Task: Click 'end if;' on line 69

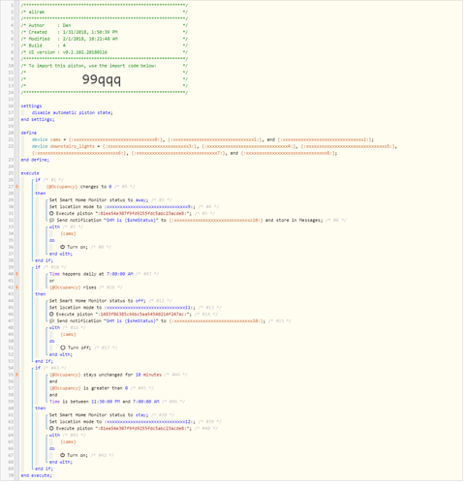Action: pos(45,469)
